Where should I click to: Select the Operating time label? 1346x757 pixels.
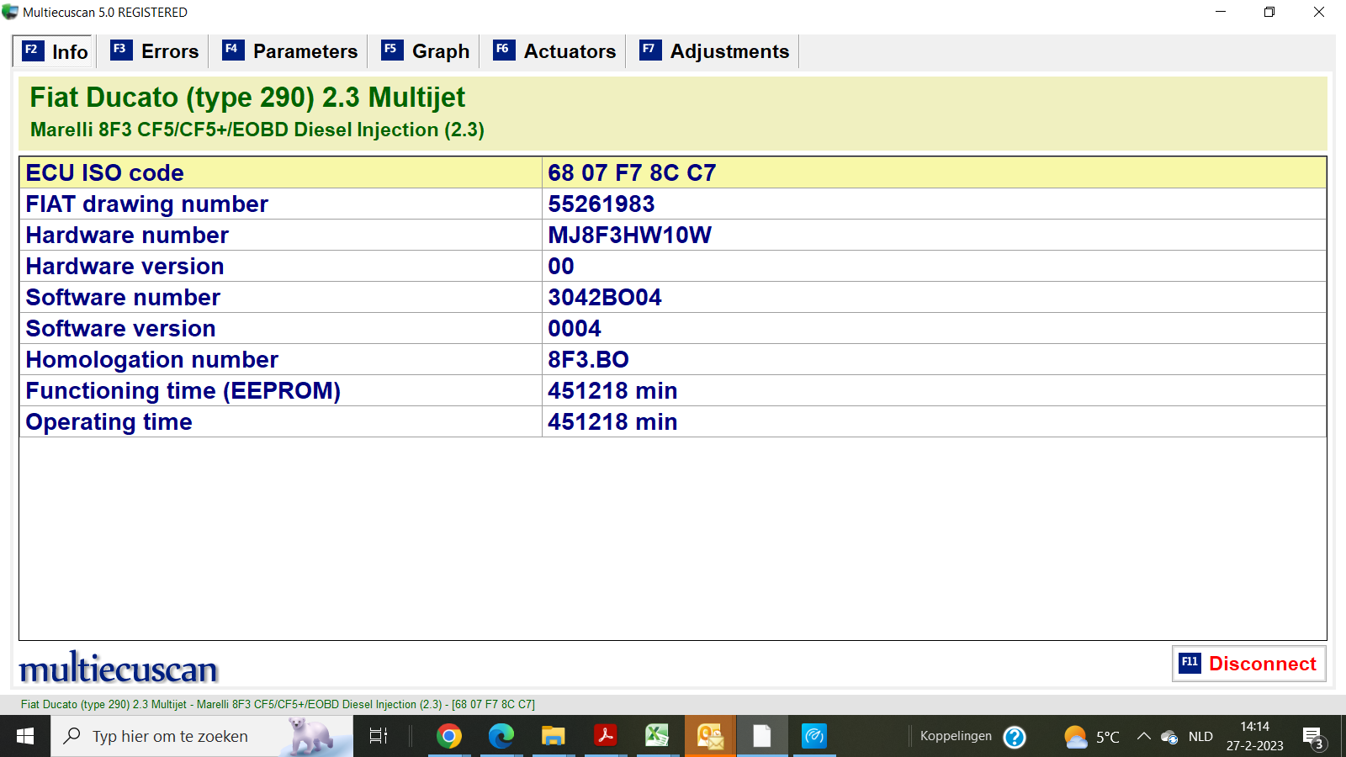[109, 421]
